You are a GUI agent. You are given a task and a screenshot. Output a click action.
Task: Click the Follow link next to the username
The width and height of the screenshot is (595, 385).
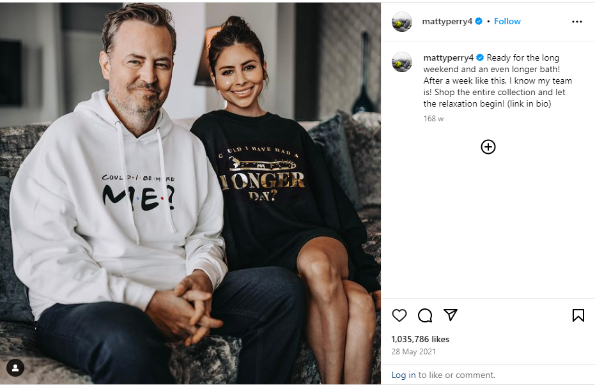click(x=507, y=21)
